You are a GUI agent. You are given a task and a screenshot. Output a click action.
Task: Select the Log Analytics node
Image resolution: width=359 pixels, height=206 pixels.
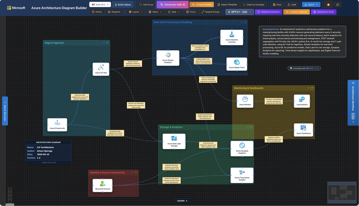[302, 101]
